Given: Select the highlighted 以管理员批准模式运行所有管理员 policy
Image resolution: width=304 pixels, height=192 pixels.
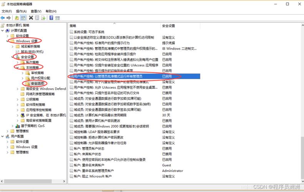Looking at the screenshot, I should [134, 76].
